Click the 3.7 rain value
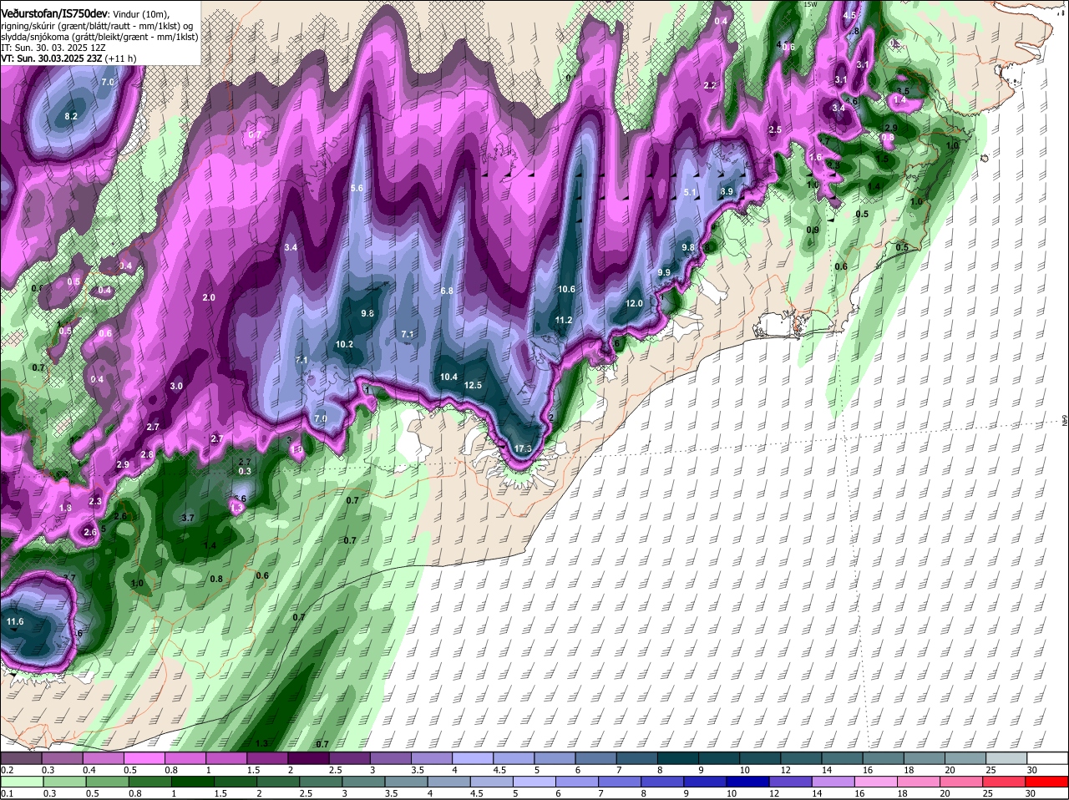Screen dimensions: 1069x800 tap(188, 518)
